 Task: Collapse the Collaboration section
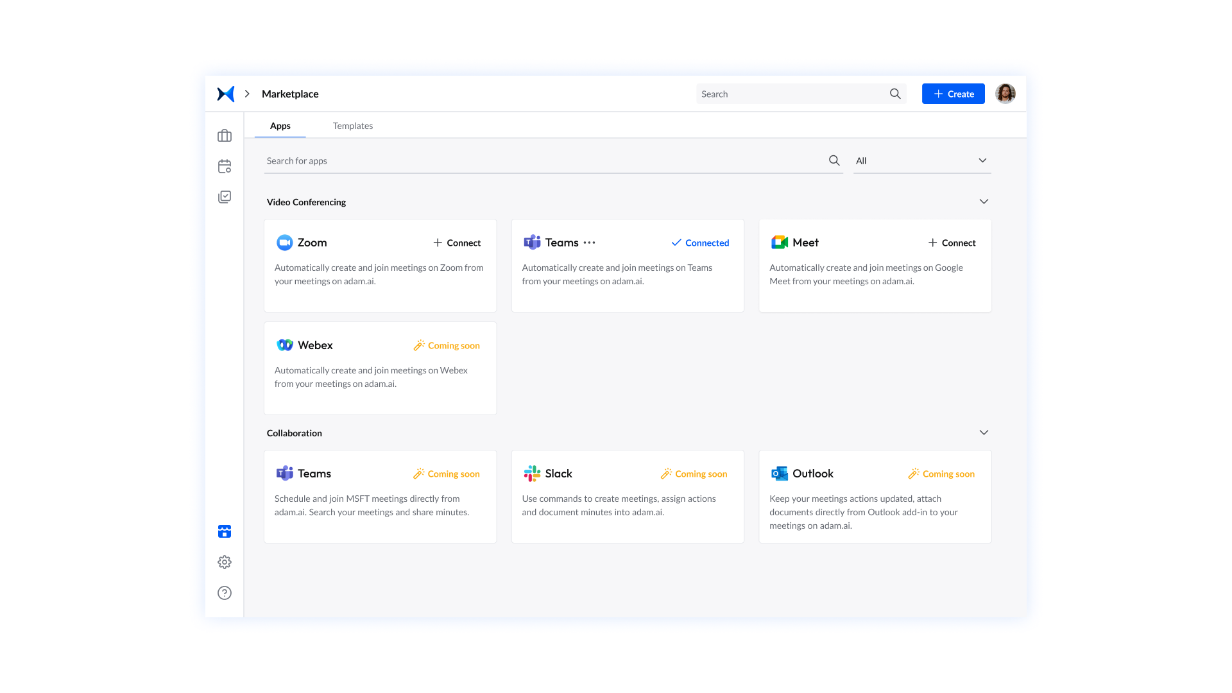point(984,432)
